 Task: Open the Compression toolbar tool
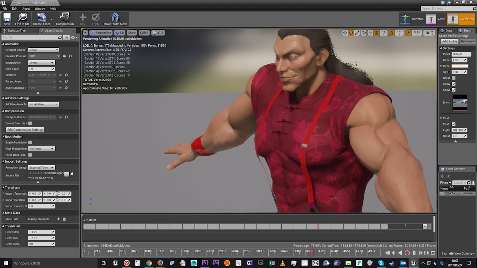click(x=65, y=19)
